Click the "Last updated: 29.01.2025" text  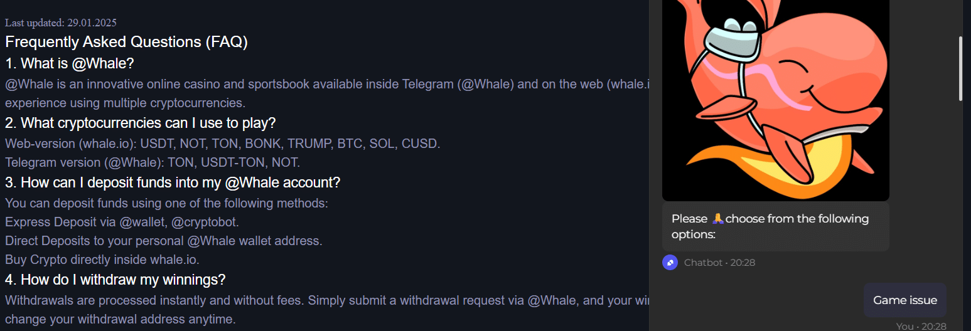point(61,23)
